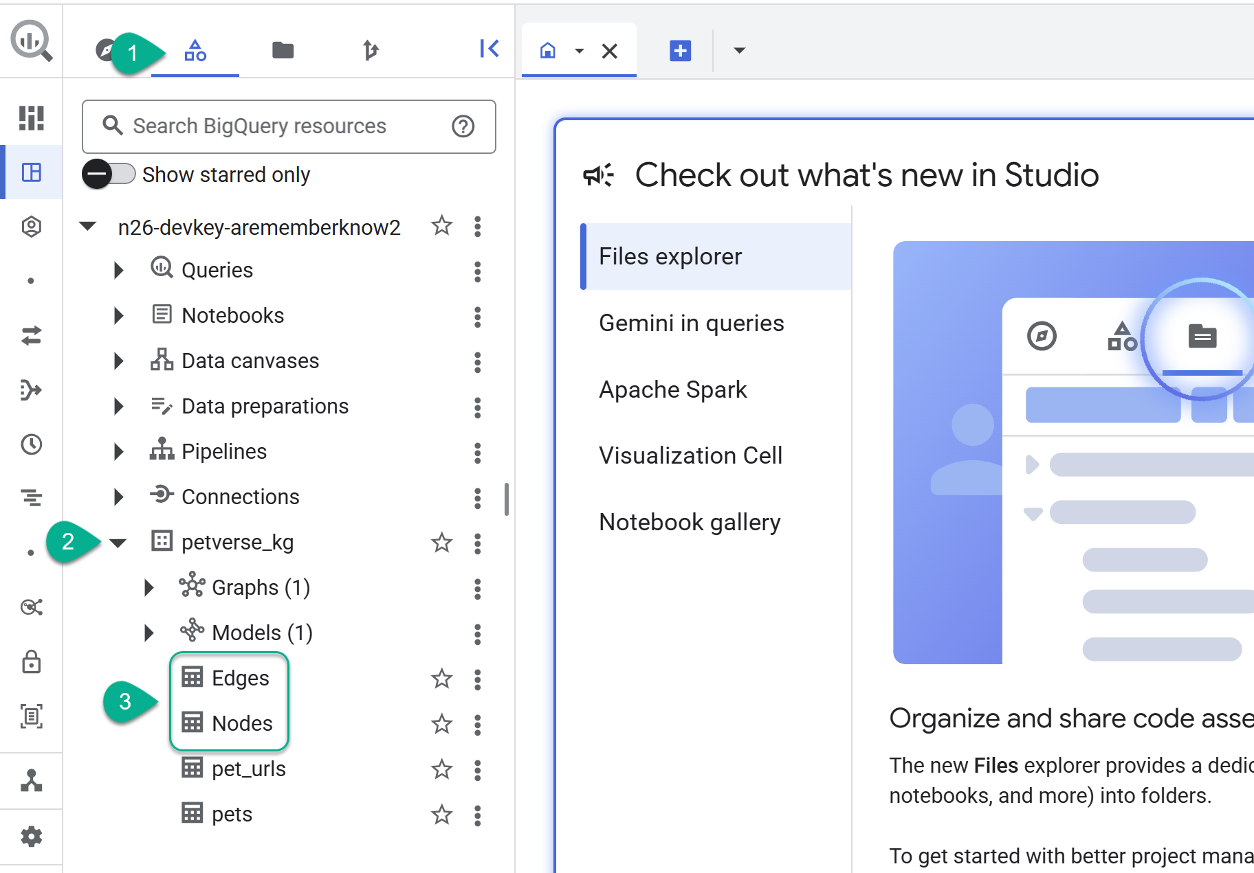Open the scheduled queries clock icon
The height and width of the screenshot is (873, 1254).
click(x=31, y=444)
